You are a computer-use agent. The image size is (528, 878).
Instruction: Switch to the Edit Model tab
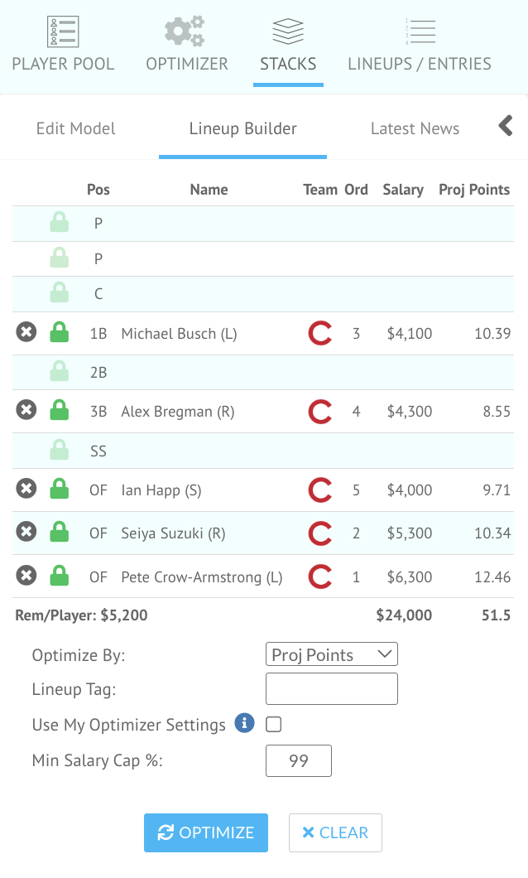[76, 128]
